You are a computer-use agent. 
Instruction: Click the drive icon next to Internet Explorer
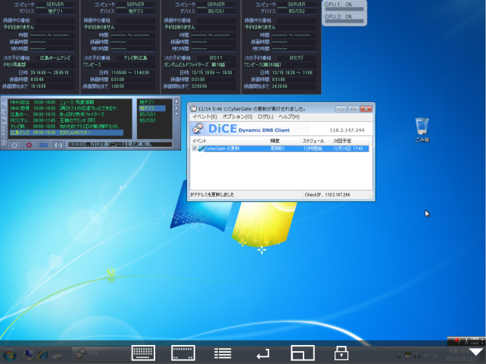pyautogui.click(x=58, y=356)
